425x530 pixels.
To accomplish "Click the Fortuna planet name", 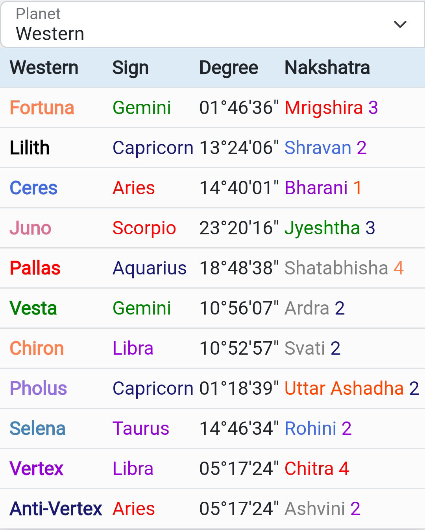I will point(42,108).
